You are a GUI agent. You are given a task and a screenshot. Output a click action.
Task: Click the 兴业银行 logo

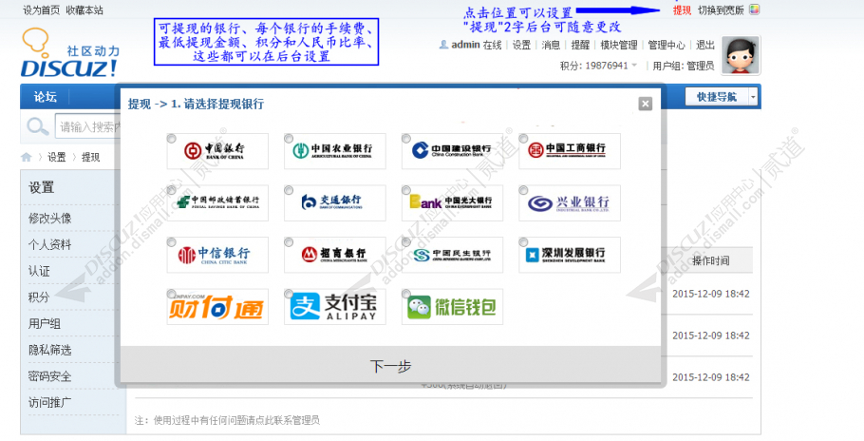point(570,202)
